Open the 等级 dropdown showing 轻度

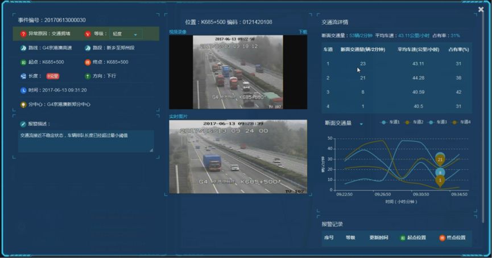click(126, 34)
